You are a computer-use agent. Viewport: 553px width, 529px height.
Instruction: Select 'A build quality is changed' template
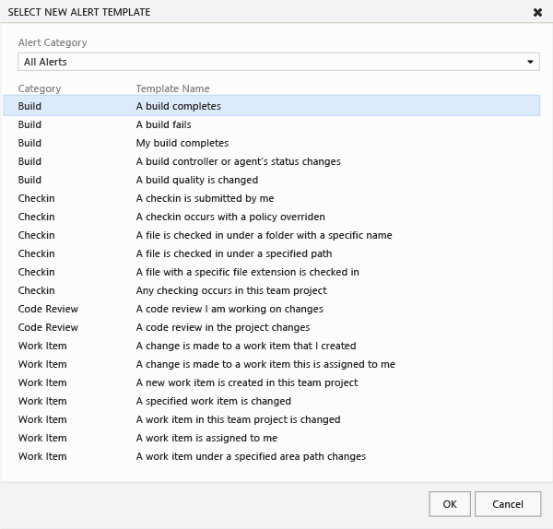pyautogui.click(x=272, y=180)
